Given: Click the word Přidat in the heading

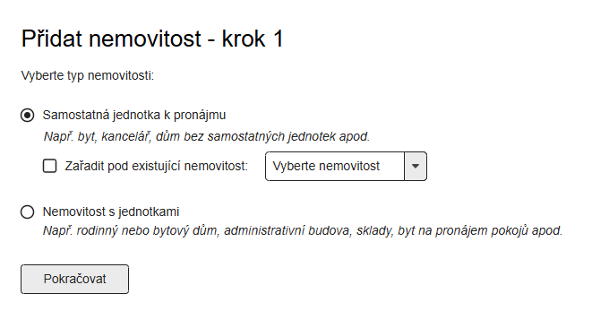Looking at the screenshot, I should pyautogui.click(x=52, y=39).
